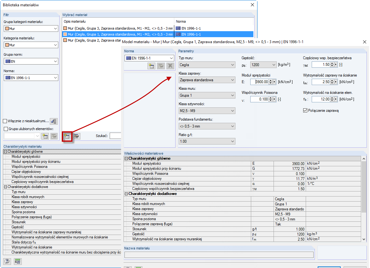Open Ratio g/t dropdown showing 1.00
370x268 pixels.
click(207, 141)
